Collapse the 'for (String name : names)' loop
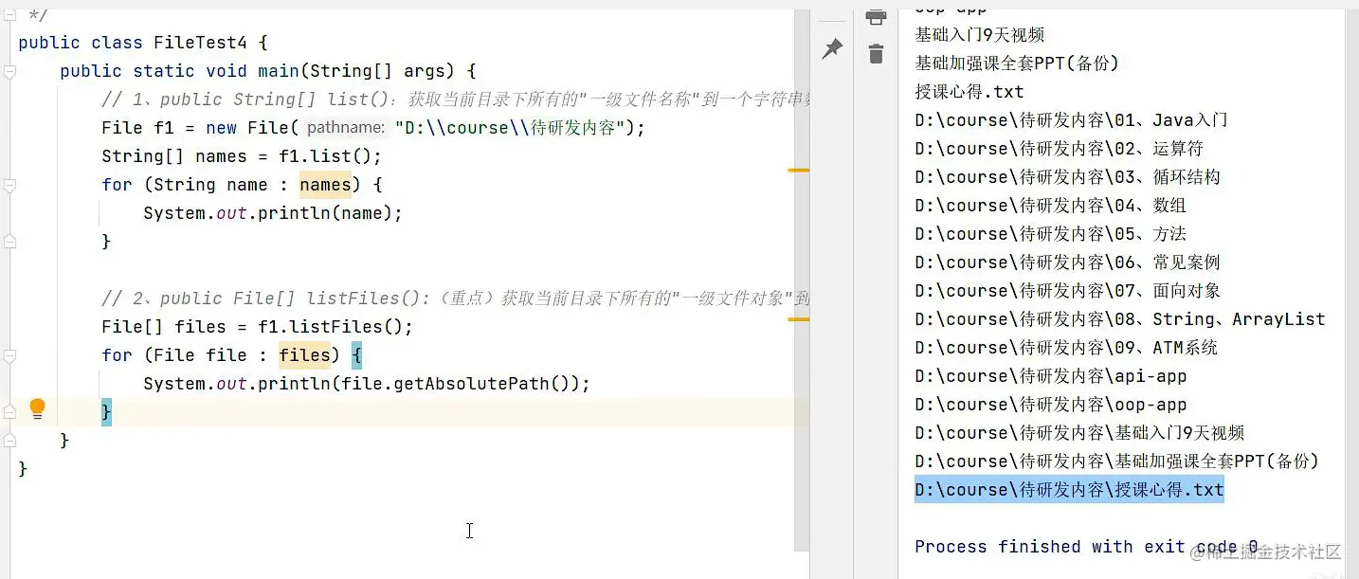 click(x=9, y=185)
